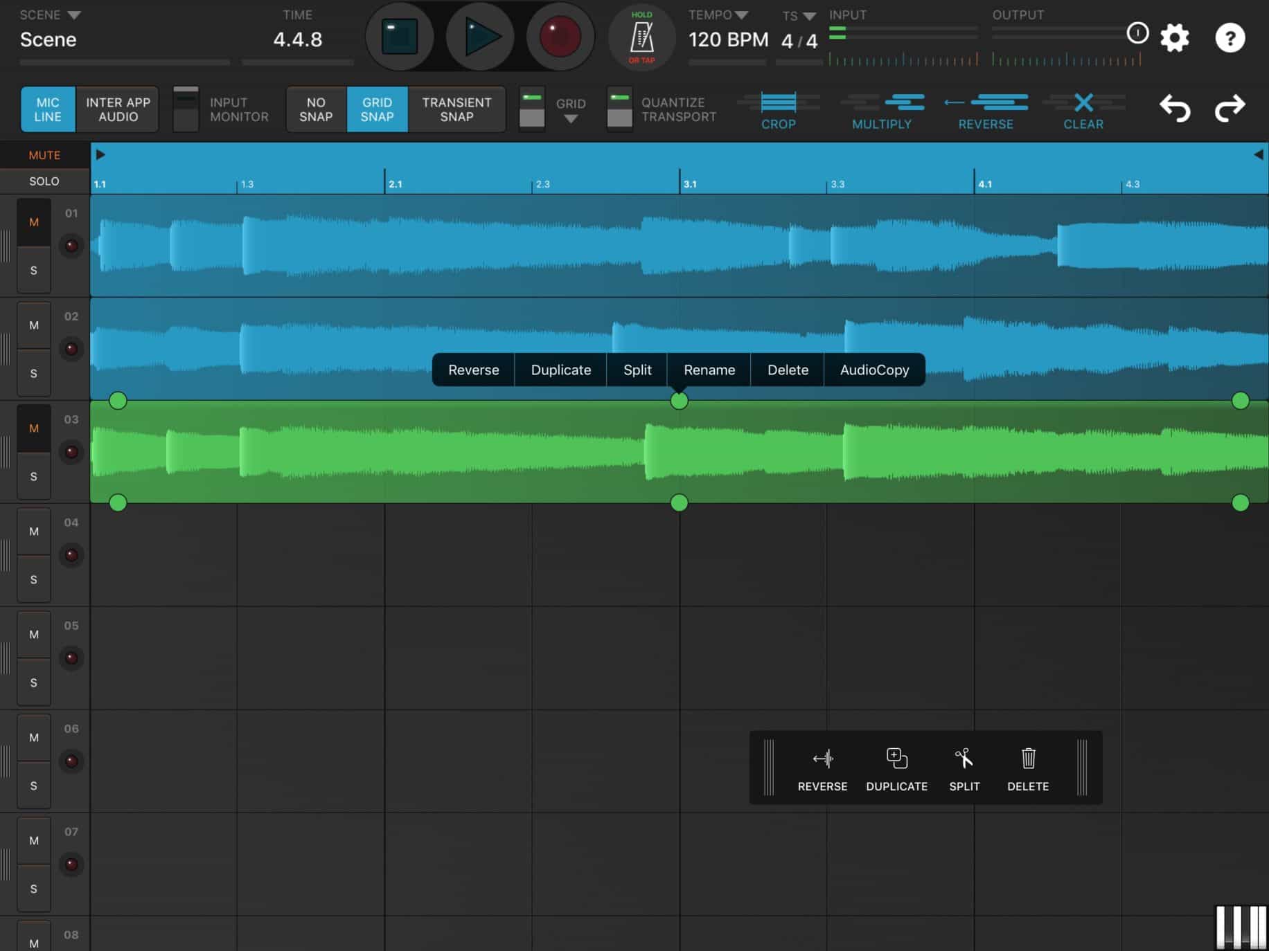Click the SOLO button above the tracks
1269x951 pixels.
pyautogui.click(x=44, y=181)
